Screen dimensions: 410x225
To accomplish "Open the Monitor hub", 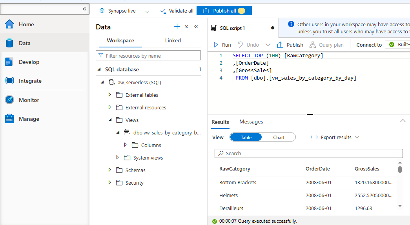I will (45, 100).
